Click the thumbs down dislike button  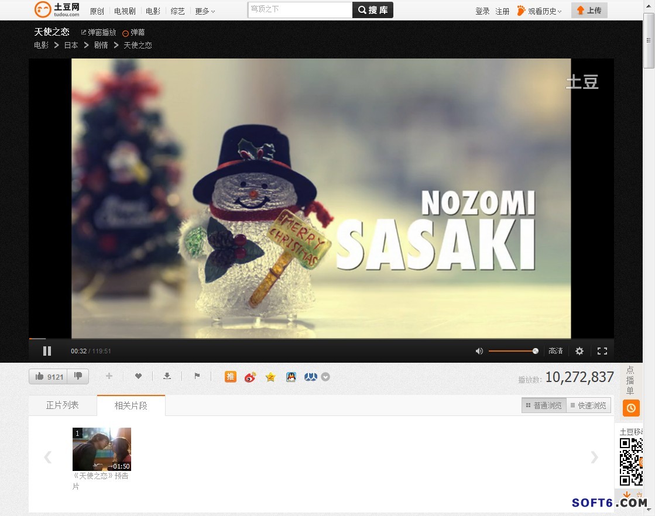tap(78, 376)
